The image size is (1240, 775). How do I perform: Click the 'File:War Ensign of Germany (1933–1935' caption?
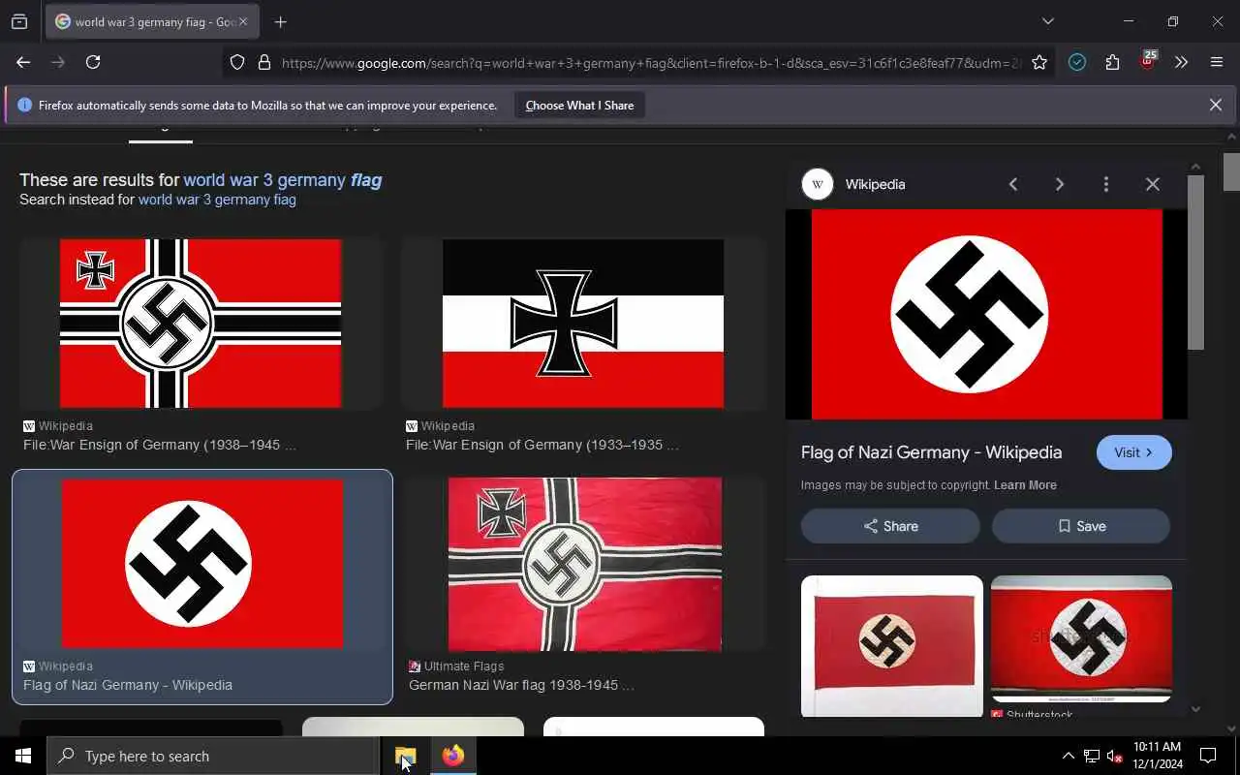pos(542,445)
